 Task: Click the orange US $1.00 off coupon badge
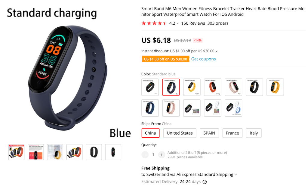tap(165, 59)
